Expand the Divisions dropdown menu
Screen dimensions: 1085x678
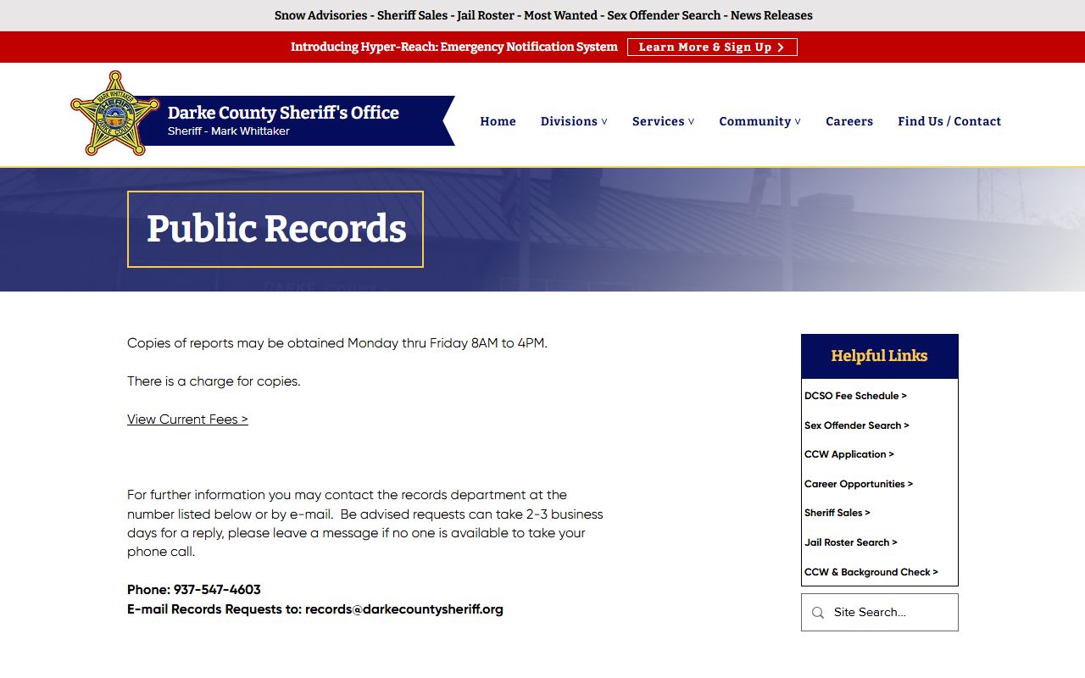click(574, 121)
